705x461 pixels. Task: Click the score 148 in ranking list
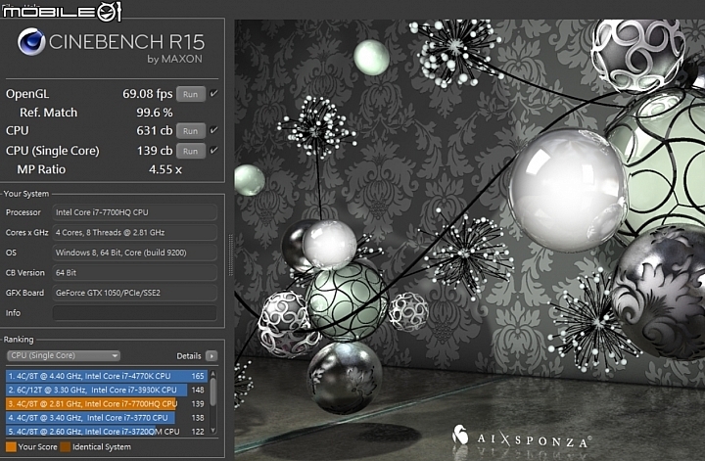198,390
